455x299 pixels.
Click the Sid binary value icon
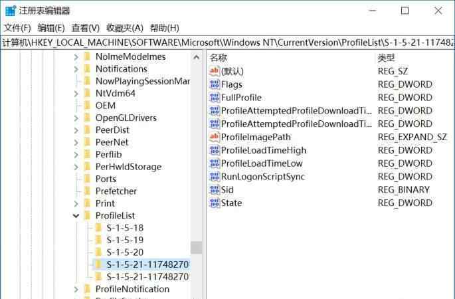click(215, 190)
